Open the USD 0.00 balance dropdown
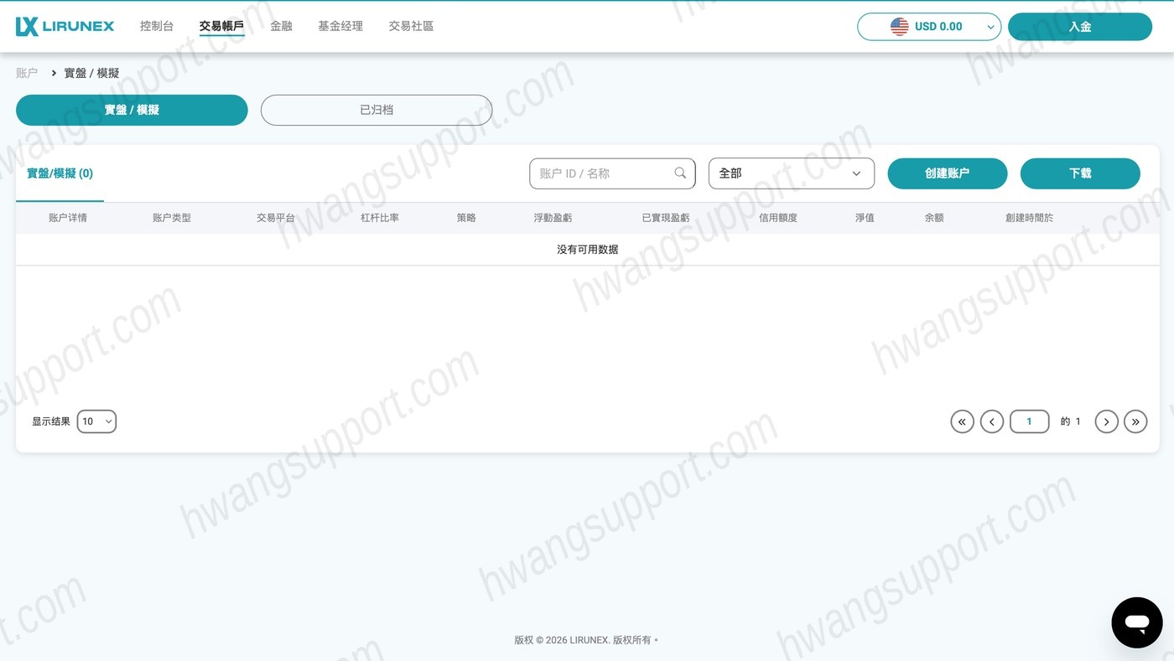The image size is (1174, 661). pos(929,27)
